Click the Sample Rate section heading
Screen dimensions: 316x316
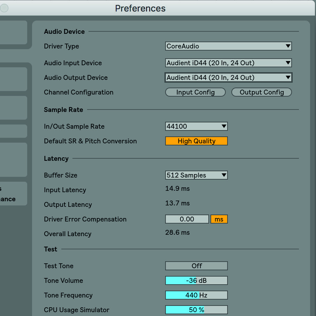pyautogui.click(x=63, y=110)
